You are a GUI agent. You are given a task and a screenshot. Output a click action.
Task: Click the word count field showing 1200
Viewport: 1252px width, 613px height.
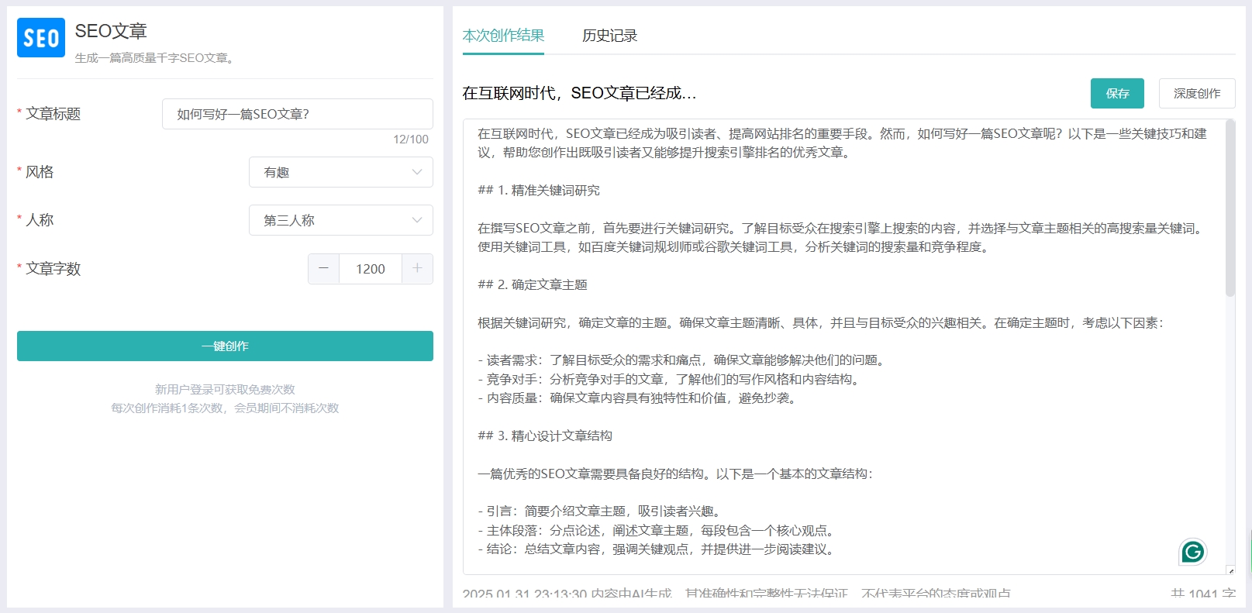coord(371,269)
